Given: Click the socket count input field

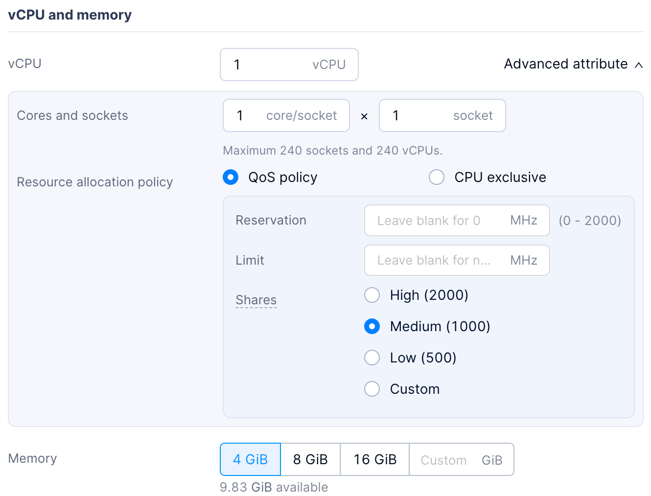Looking at the screenshot, I should tap(416, 115).
